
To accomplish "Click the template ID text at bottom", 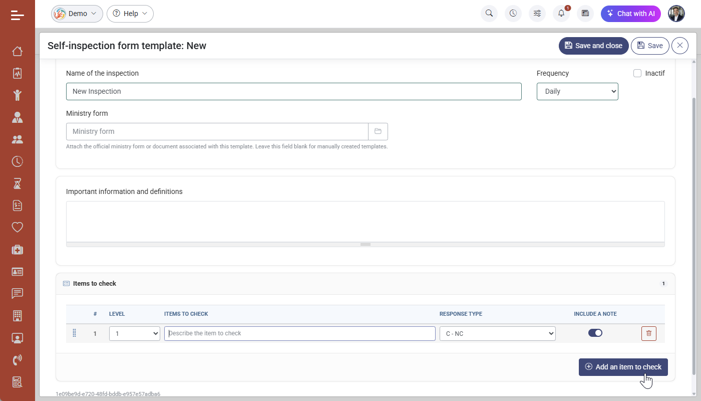I will pyautogui.click(x=108, y=394).
